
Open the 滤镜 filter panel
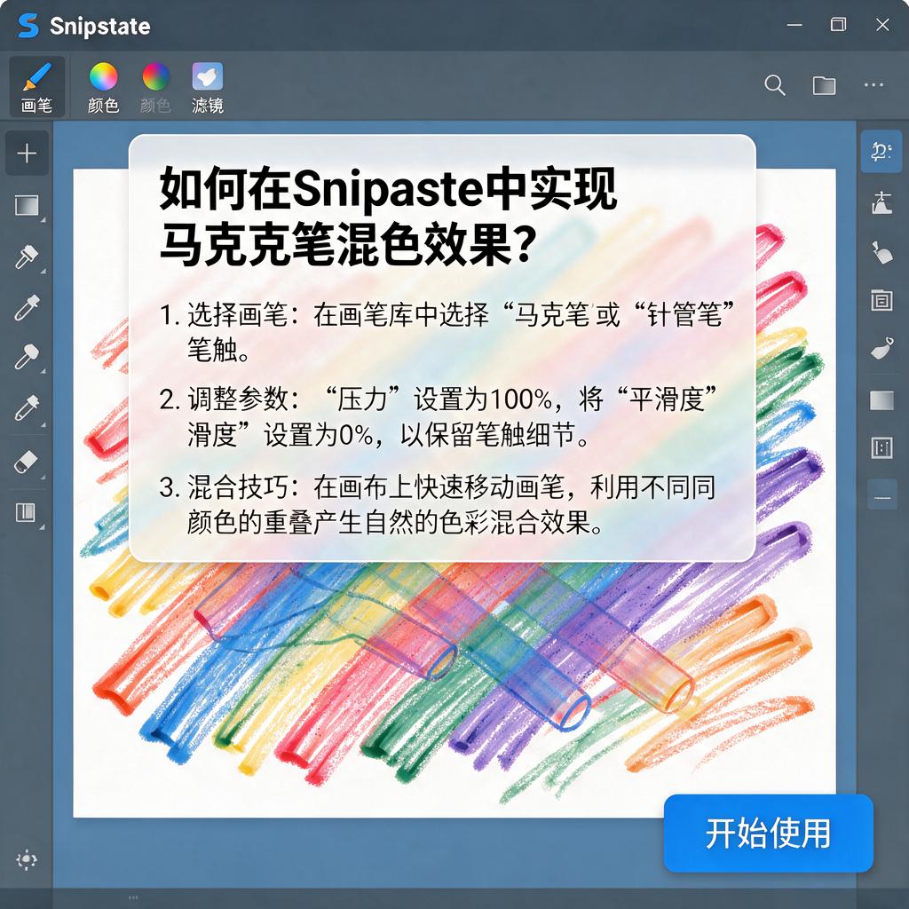click(208, 89)
